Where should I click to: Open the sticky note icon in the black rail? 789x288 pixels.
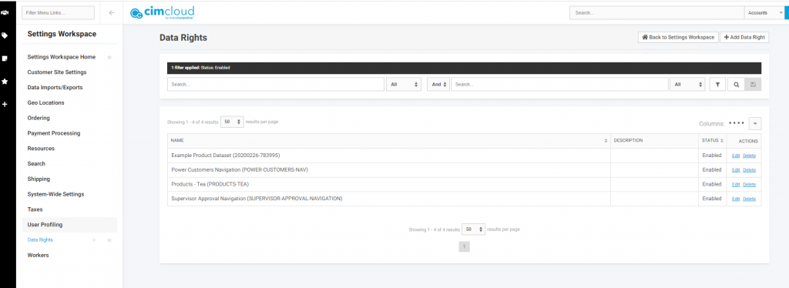5,59
